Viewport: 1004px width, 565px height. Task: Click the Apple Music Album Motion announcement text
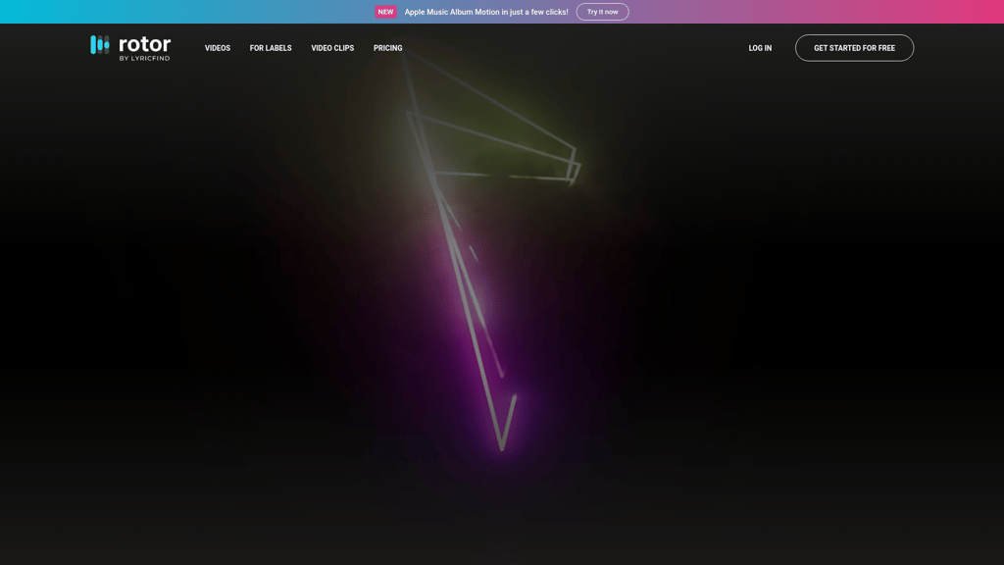pyautogui.click(x=486, y=12)
